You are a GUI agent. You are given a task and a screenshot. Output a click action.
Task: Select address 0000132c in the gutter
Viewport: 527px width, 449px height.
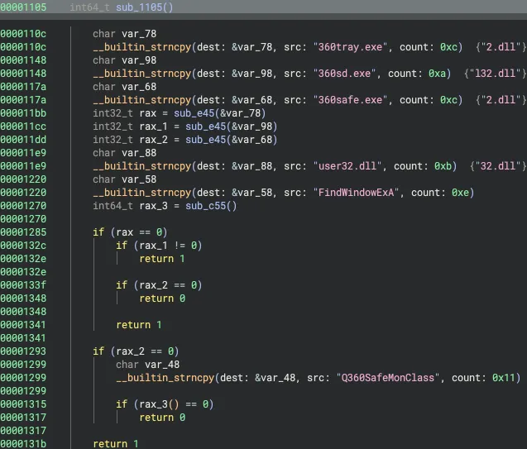click(23, 245)
